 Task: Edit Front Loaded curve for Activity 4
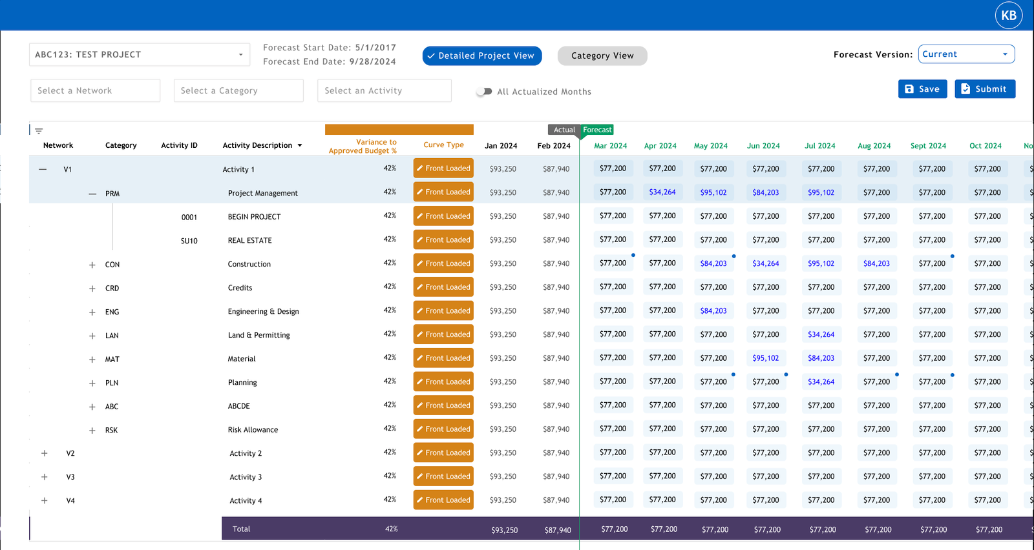click(x=443, y=500)
